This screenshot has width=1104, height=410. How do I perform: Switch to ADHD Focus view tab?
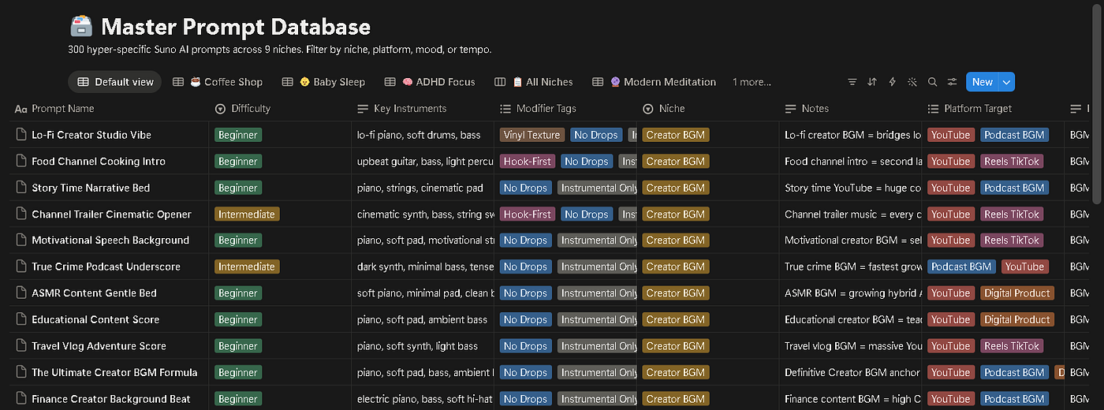coord(430,82)
